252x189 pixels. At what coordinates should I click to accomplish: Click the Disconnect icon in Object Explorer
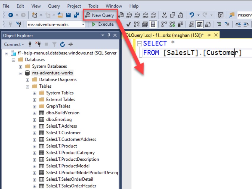coord(38,44)
